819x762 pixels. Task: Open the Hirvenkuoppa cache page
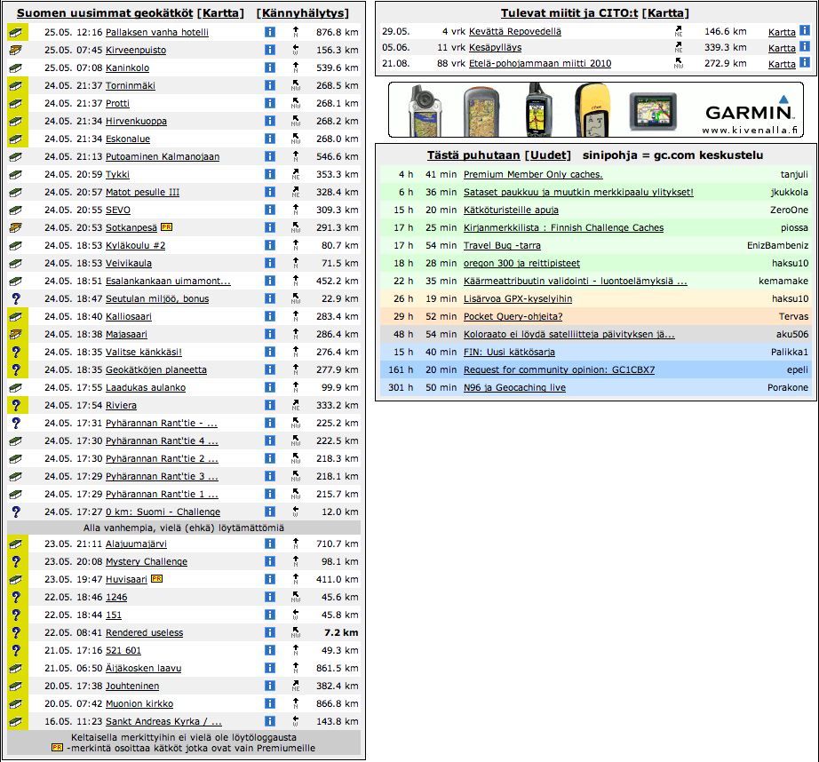(x=136, y=121)
